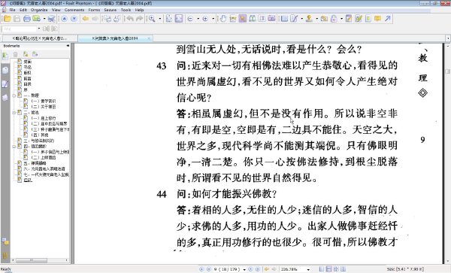The image size is (451, 273).
Task: Click the highlighted Select text tool
Action: (x=243, y=19)
